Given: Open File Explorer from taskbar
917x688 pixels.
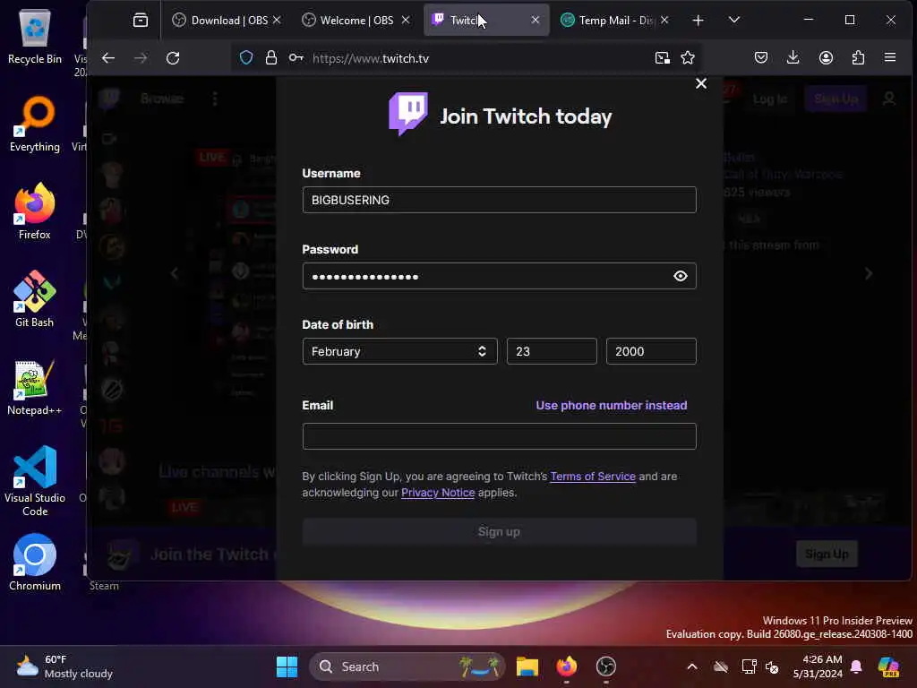Looking at the screenshot, I should (x=527, y=666).
